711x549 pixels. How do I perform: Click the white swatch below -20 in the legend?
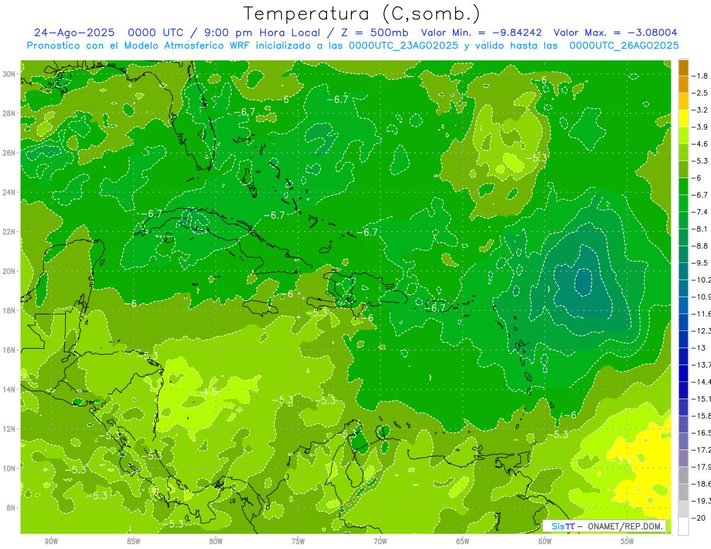[x=683, y=526]
